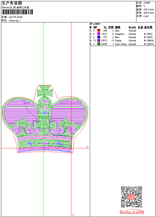Viewport: 156px width, 217px height.
Task: Click the blue thread color swatch
Action: 99,37
